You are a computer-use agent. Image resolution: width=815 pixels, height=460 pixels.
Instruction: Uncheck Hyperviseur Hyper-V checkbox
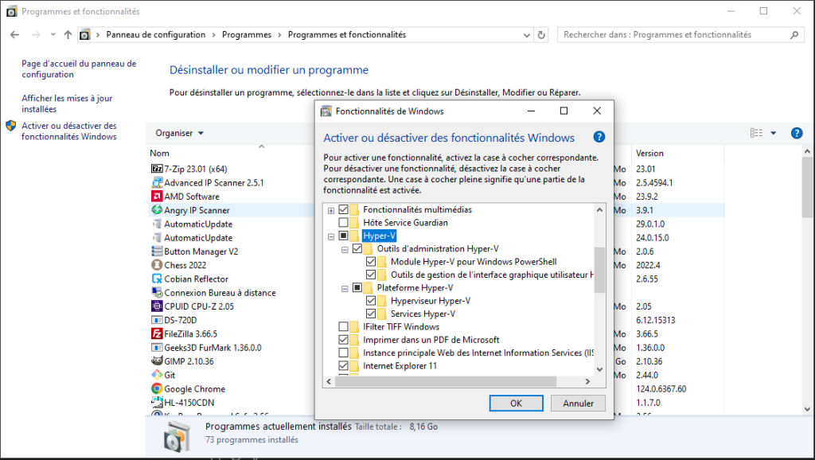click(371, 300)
